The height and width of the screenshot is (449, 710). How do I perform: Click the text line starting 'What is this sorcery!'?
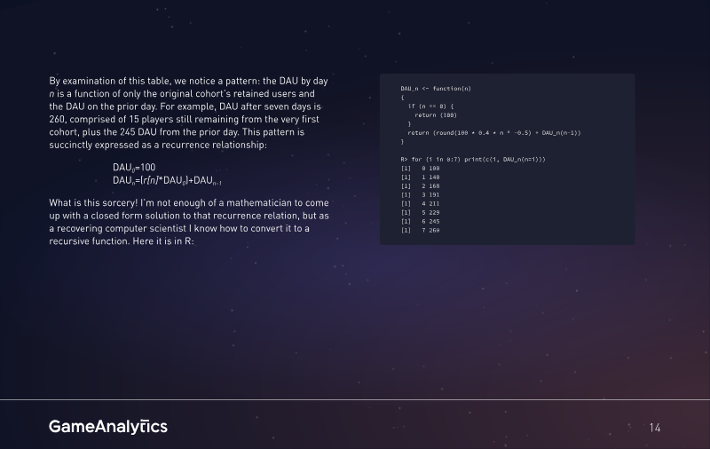(189, 203)
